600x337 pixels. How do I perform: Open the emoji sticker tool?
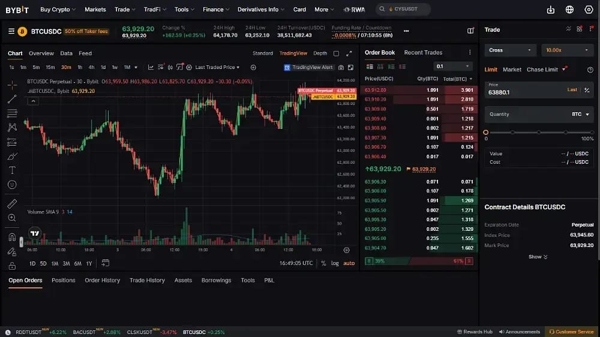[12, 185]
